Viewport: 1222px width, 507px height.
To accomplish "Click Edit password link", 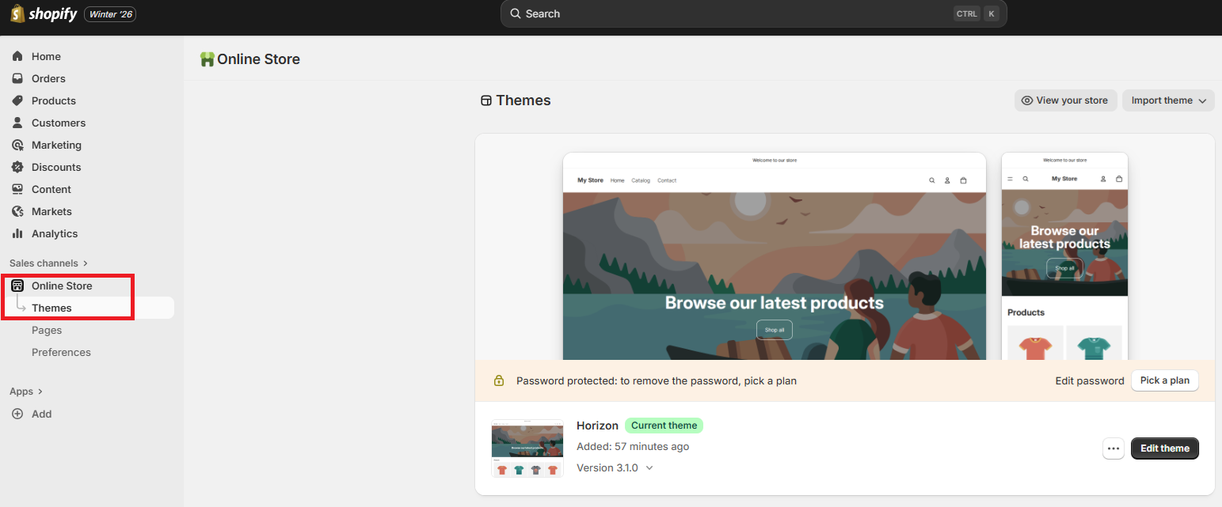I will [x=1090, y=380].
